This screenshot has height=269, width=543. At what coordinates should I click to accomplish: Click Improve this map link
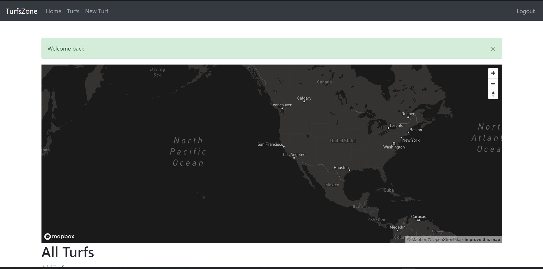coord(482,240)
